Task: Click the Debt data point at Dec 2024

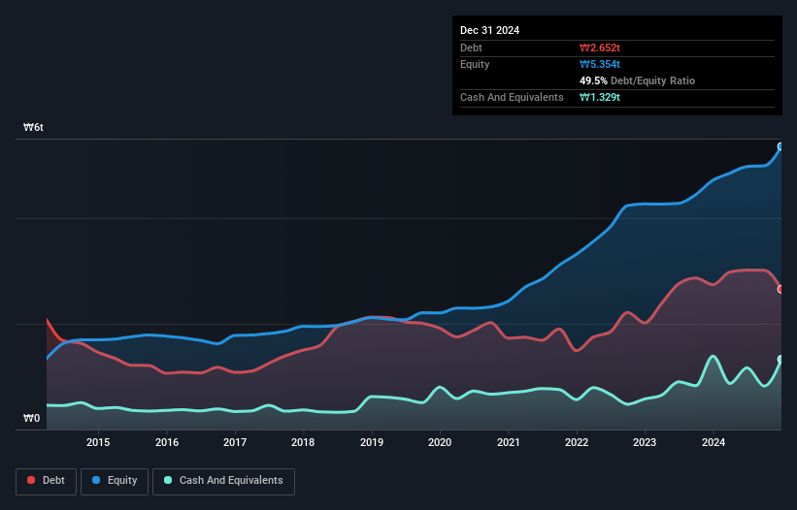Action: tap(780, 289)
